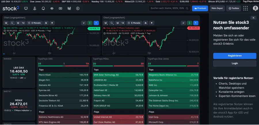This screenshot has width=259, height=125.
Task: Click search icon in Dow Jones chart toolbar
Action: (x=112, y=23)
